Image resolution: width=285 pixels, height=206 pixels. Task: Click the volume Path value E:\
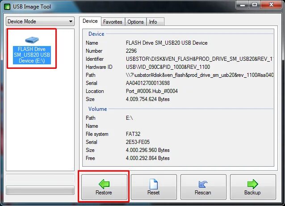[x=130, y=118]
